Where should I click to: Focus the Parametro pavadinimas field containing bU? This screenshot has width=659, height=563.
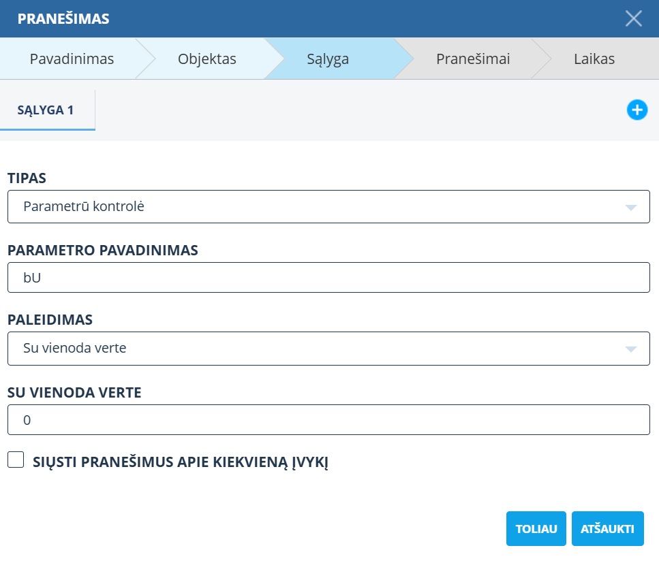tap(328, 278)
